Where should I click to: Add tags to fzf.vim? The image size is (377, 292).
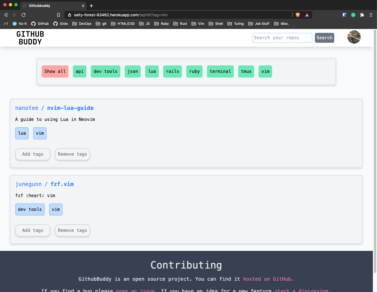[33, 230]
